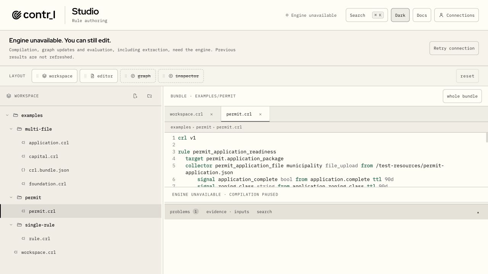This screenshot has height=274, width=488.
Task: Click the file icon beside foundation.crl
Action: point(23,184)
